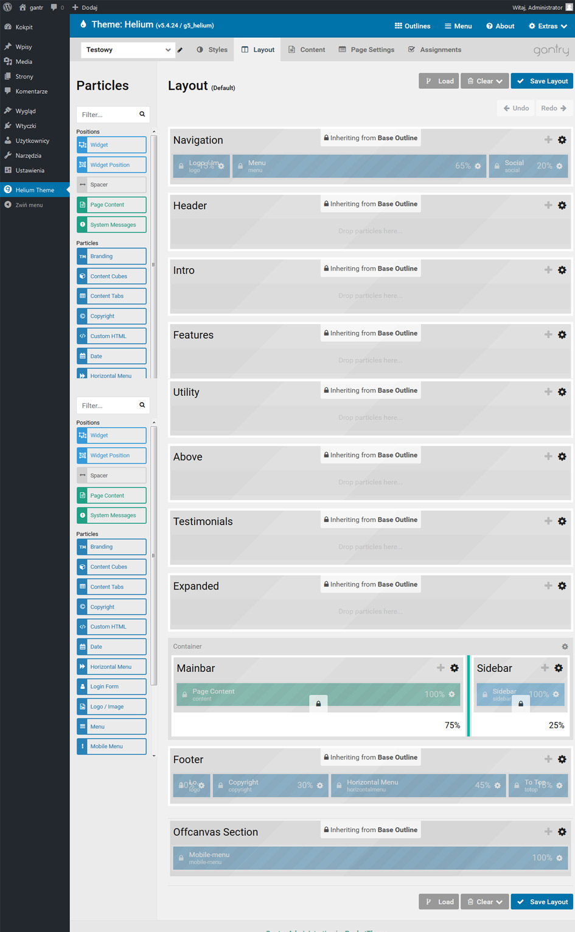Open Utility section settings gear
This screenshot has width=575, height=932.
click(562, 392)
